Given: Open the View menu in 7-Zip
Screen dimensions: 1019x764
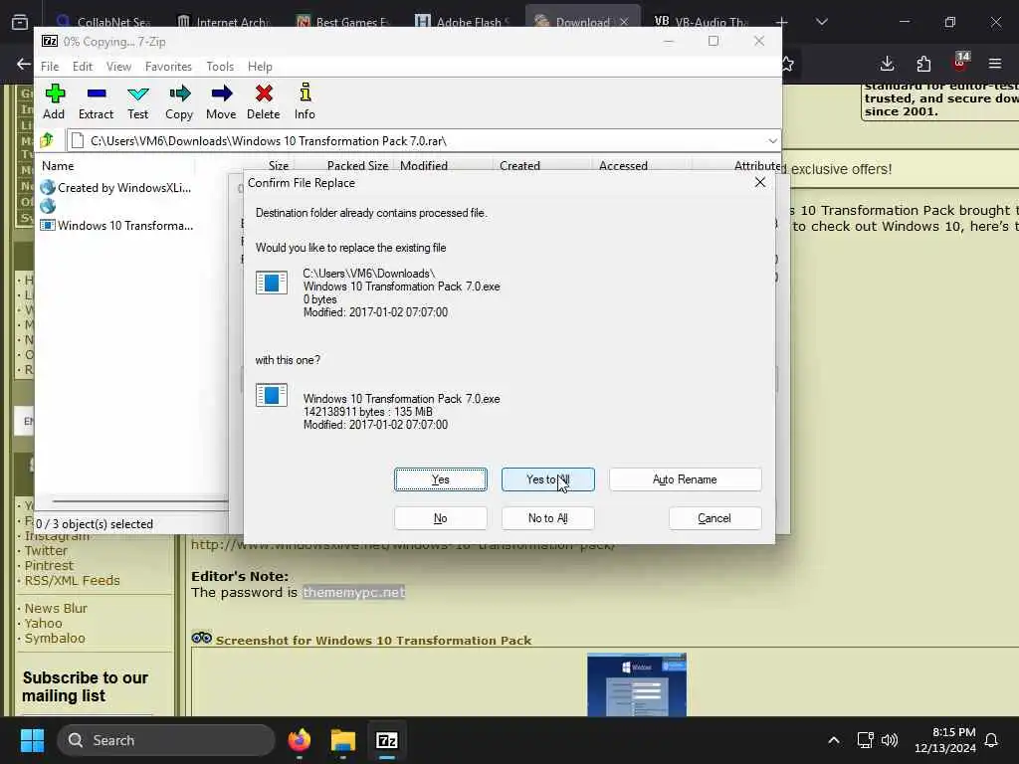Looking at the screenshot, I should (x=119, y=67).
